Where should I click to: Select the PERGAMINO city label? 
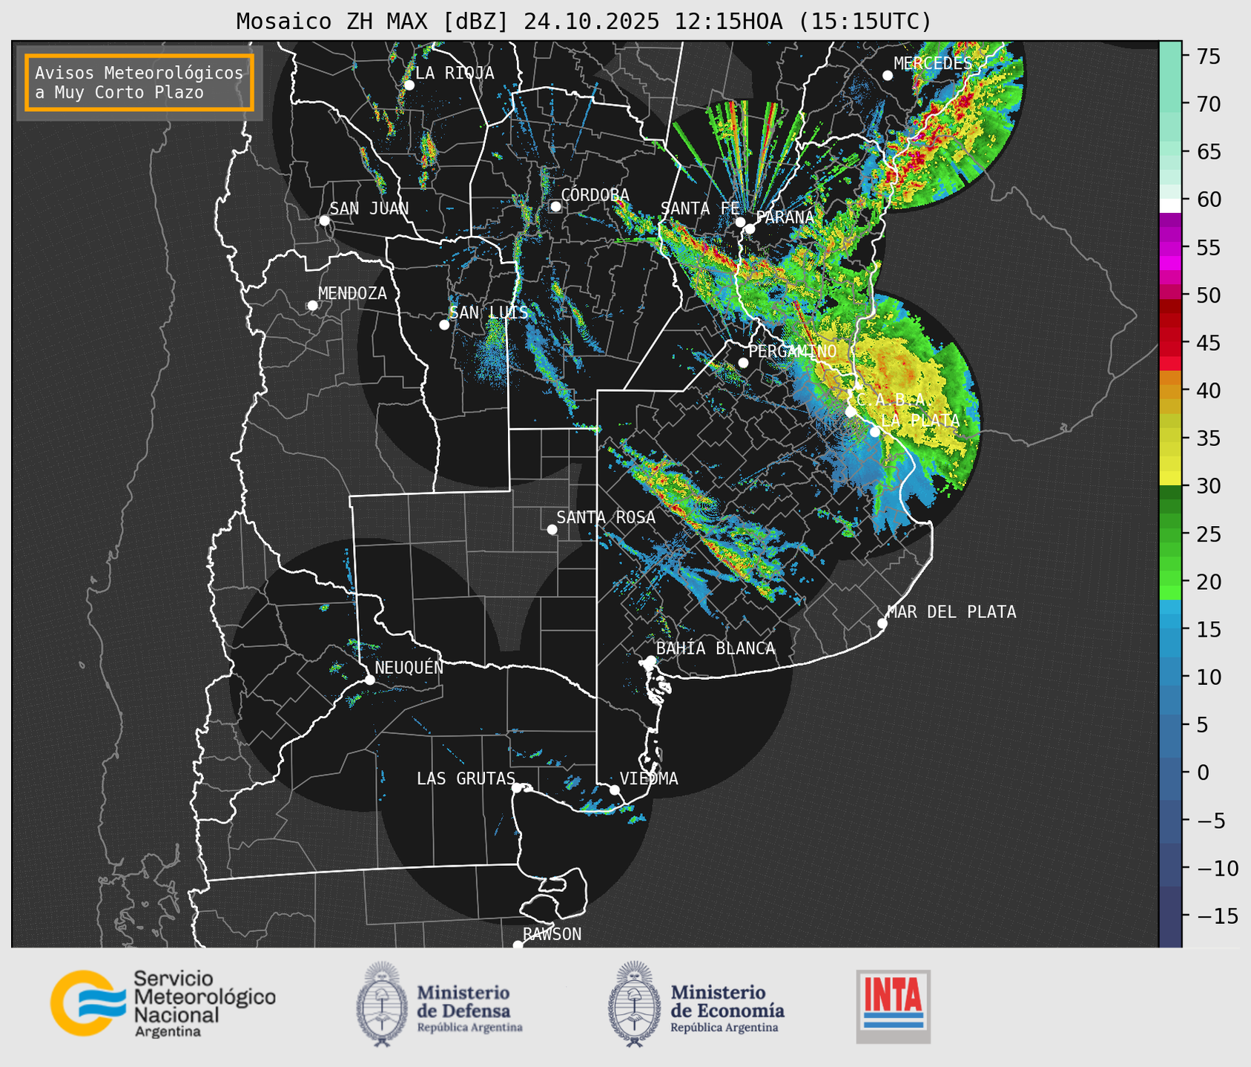click(x=792, y=351)
